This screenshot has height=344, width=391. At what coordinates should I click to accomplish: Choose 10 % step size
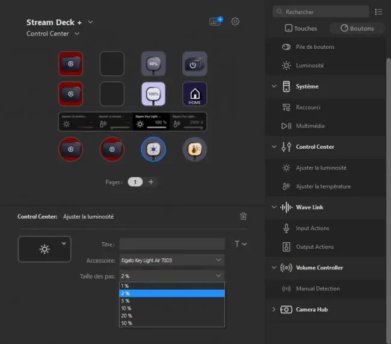(172, 308)
